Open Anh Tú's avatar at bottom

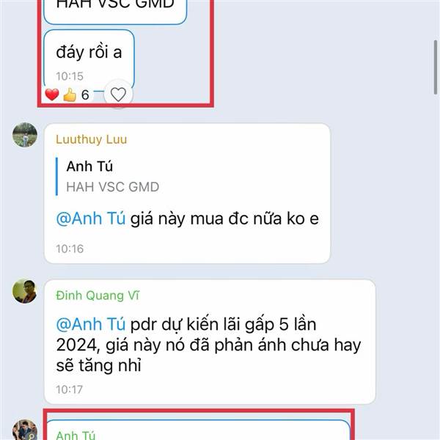point(25,430)
